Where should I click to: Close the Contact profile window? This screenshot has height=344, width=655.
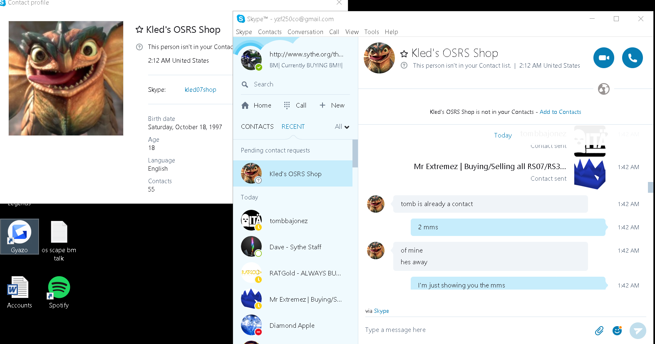(339, 2)
